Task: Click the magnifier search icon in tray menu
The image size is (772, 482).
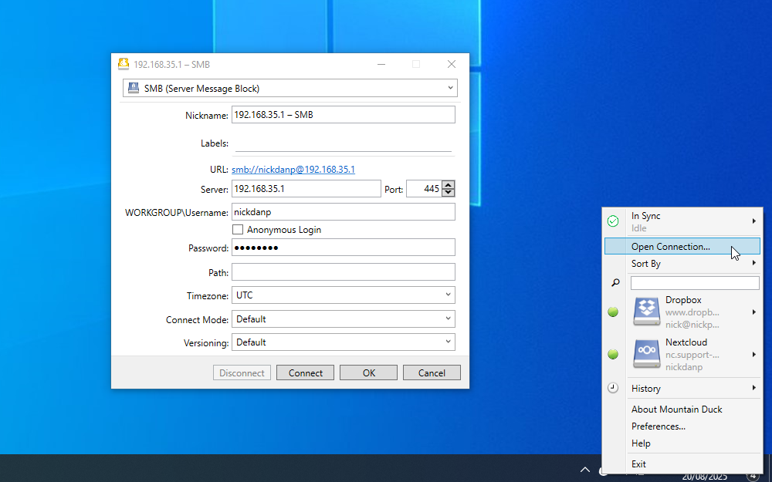Action: pyautogui.click(x=615, y=283)
